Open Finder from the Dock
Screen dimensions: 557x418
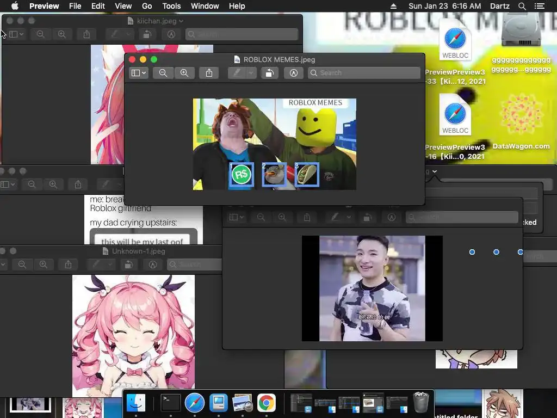pos(136,403)
